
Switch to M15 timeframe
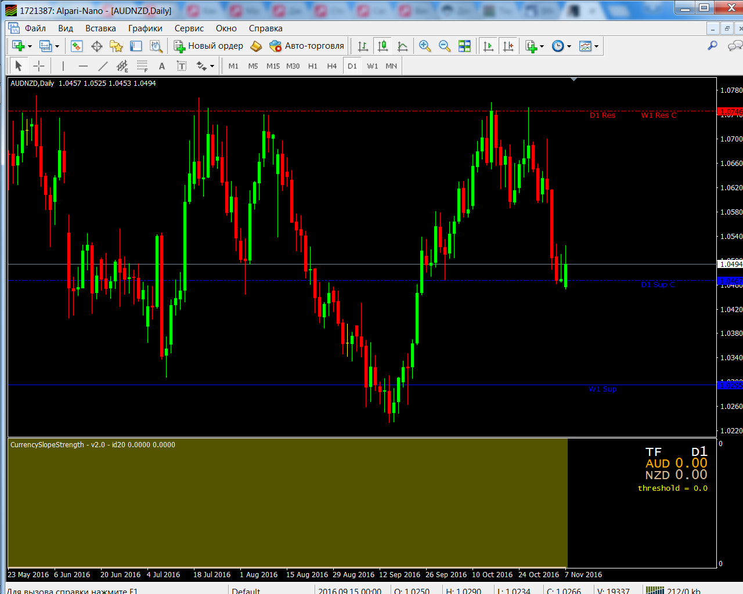(273, 66)
